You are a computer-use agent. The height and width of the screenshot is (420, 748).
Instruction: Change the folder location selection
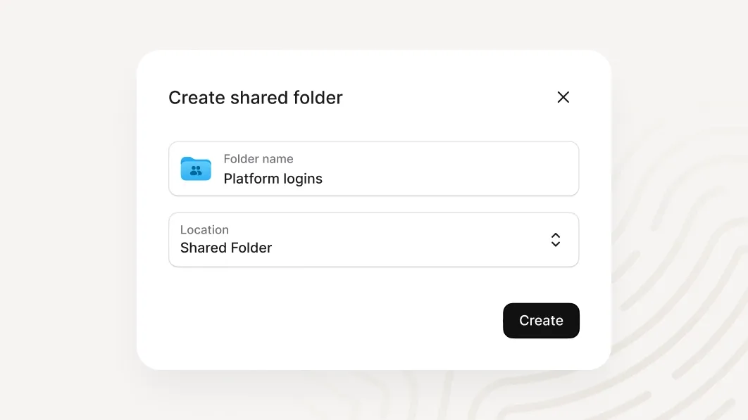[373, 239]
